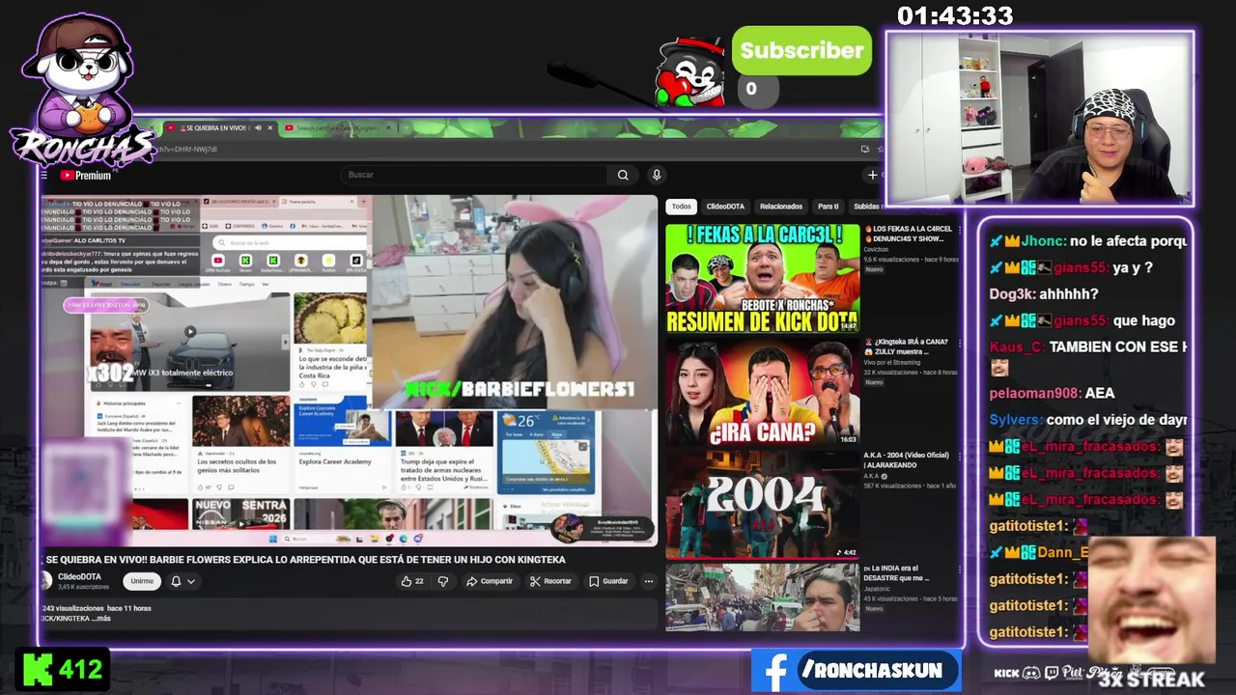Save the video with Guardar

(x=608, y=581)
